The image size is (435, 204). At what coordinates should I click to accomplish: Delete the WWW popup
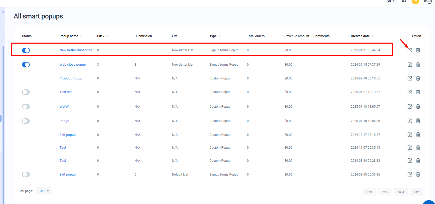tap(418, 107)
